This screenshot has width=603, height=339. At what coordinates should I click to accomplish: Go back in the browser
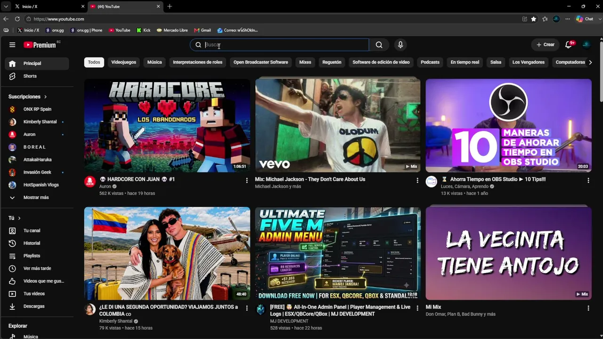6,19
